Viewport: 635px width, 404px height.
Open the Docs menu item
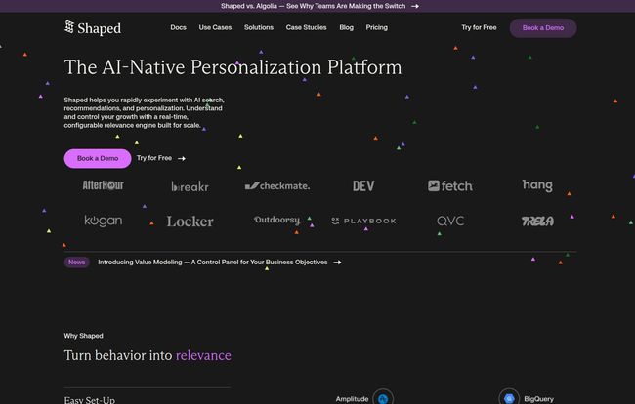tap(178, 27)
